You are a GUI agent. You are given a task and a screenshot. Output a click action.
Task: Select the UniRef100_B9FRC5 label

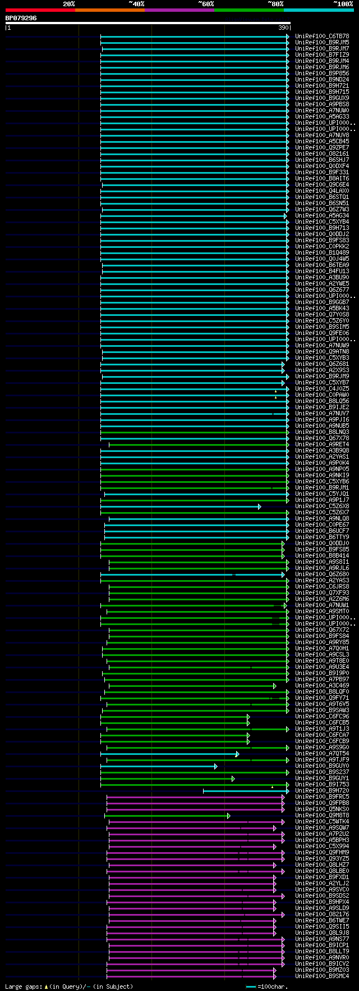click(322, 797)
